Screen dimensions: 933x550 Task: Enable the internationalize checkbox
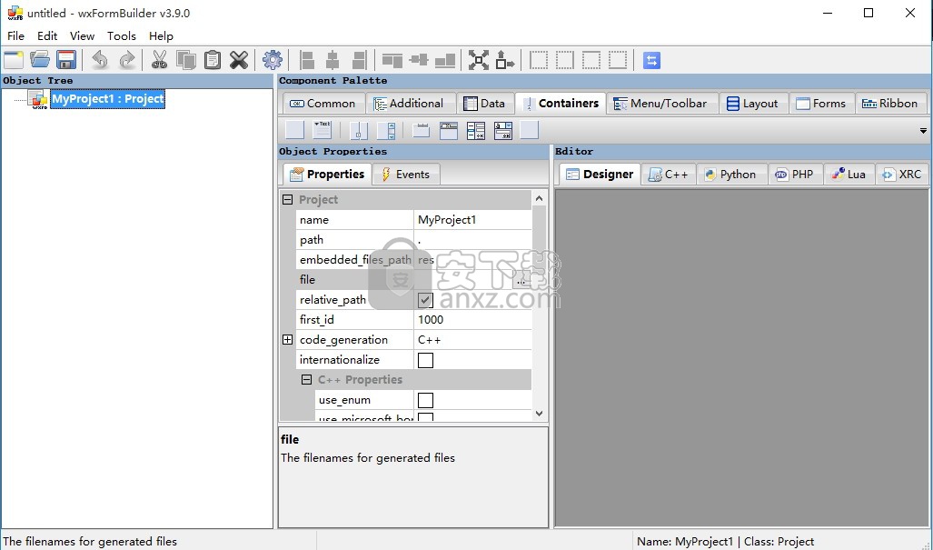pyautogui.click(x=425, y=360)
